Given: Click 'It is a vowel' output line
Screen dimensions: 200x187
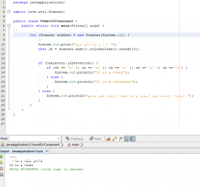Looking at the screenshot, I should [21, 165].
